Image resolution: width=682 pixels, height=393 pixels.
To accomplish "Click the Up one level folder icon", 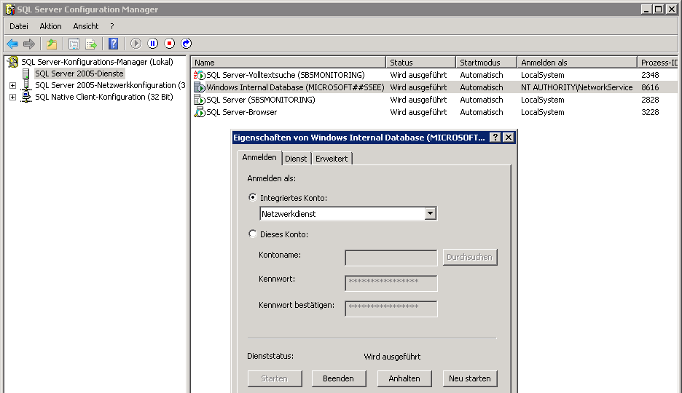I will click(x=52, y=44).
